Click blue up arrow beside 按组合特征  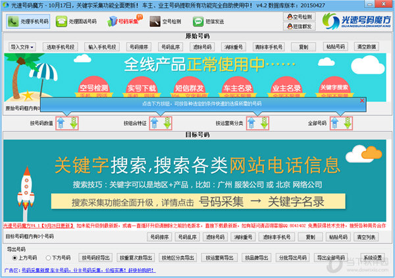tap(155, 123)
